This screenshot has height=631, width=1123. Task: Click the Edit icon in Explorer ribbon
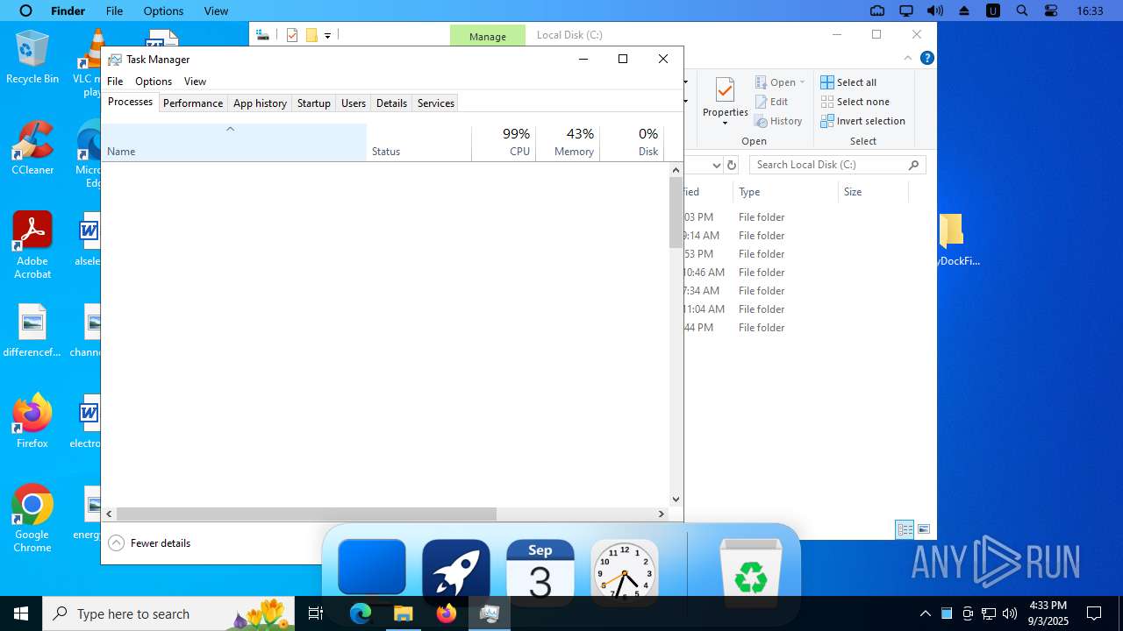coord(762,102)
